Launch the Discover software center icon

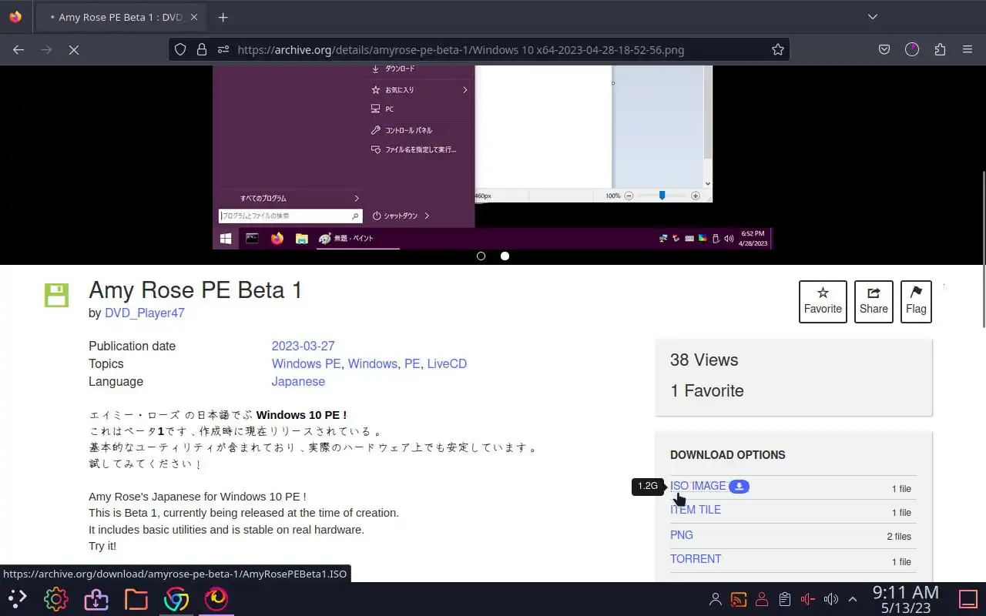(96, 598)
